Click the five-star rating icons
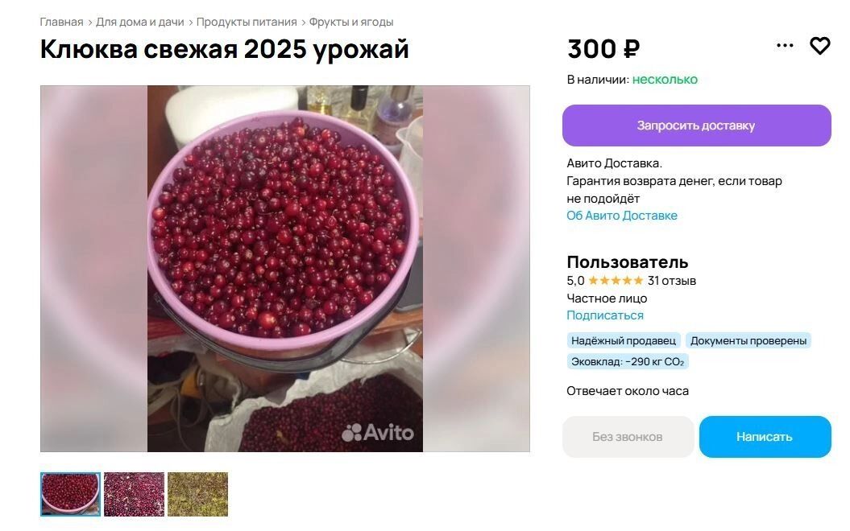850x531 pixels. pyautogui.click(x=616, y=281)
